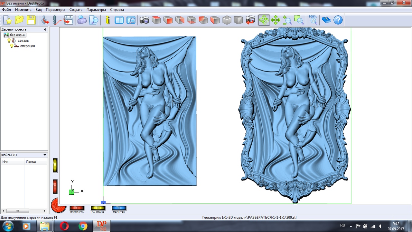
Task: Open the print preview magnifier icon
Action: click(x=94, y=20)
